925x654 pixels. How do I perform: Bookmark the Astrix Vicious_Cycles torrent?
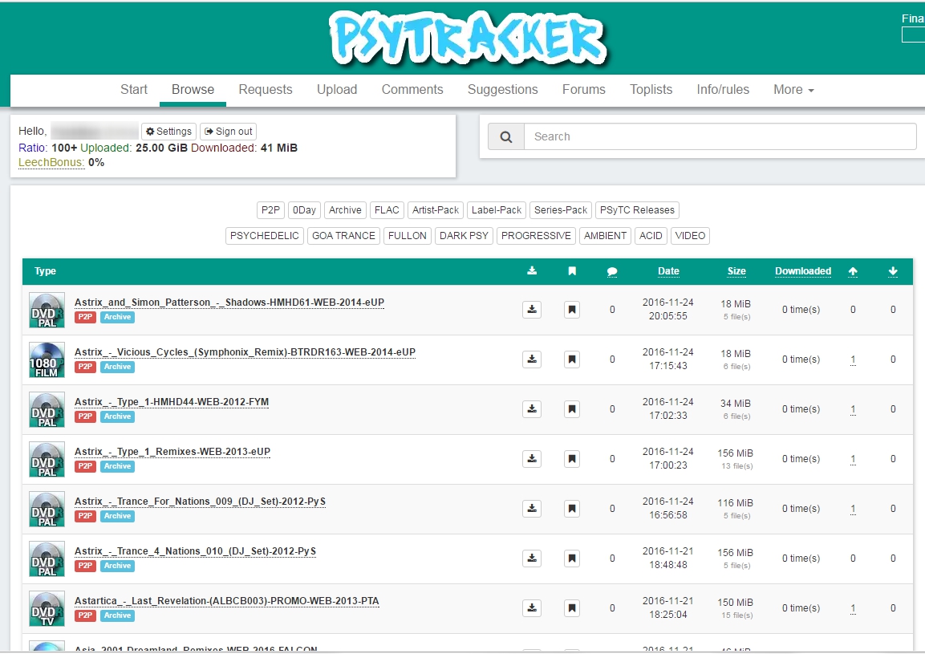[572, 359]
